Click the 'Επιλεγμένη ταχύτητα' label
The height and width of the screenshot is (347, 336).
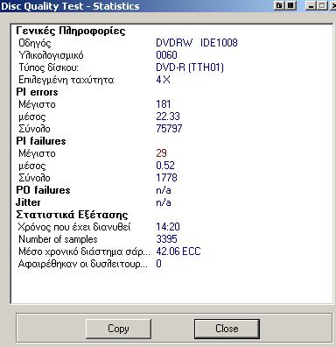coord(66,80)
